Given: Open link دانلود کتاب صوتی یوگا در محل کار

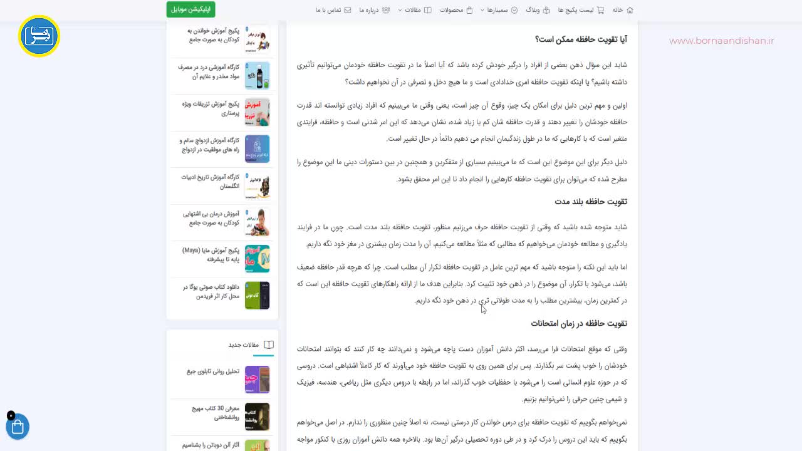Looking at the screenshot, I should pyautogui.click(x=211, y=291).
